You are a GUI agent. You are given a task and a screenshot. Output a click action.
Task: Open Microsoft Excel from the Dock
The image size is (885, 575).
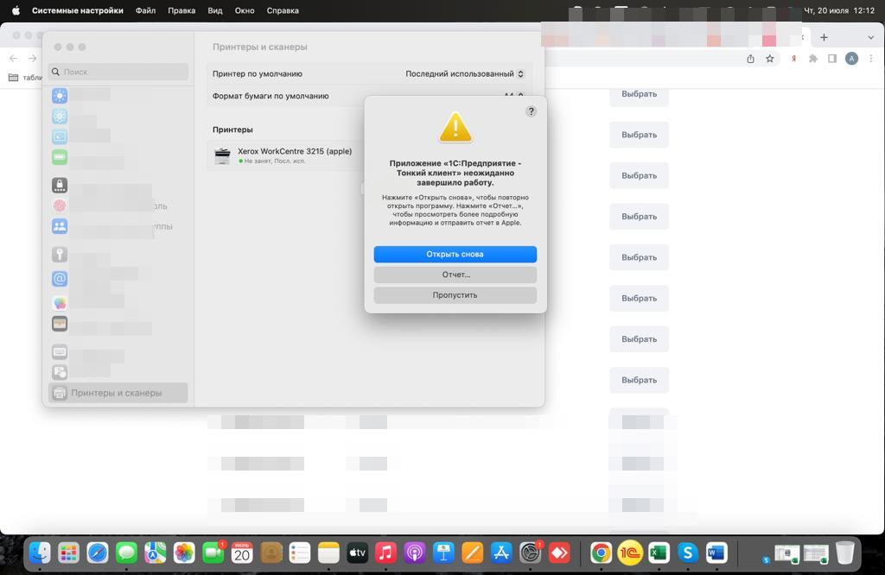(x=659, y=553)
